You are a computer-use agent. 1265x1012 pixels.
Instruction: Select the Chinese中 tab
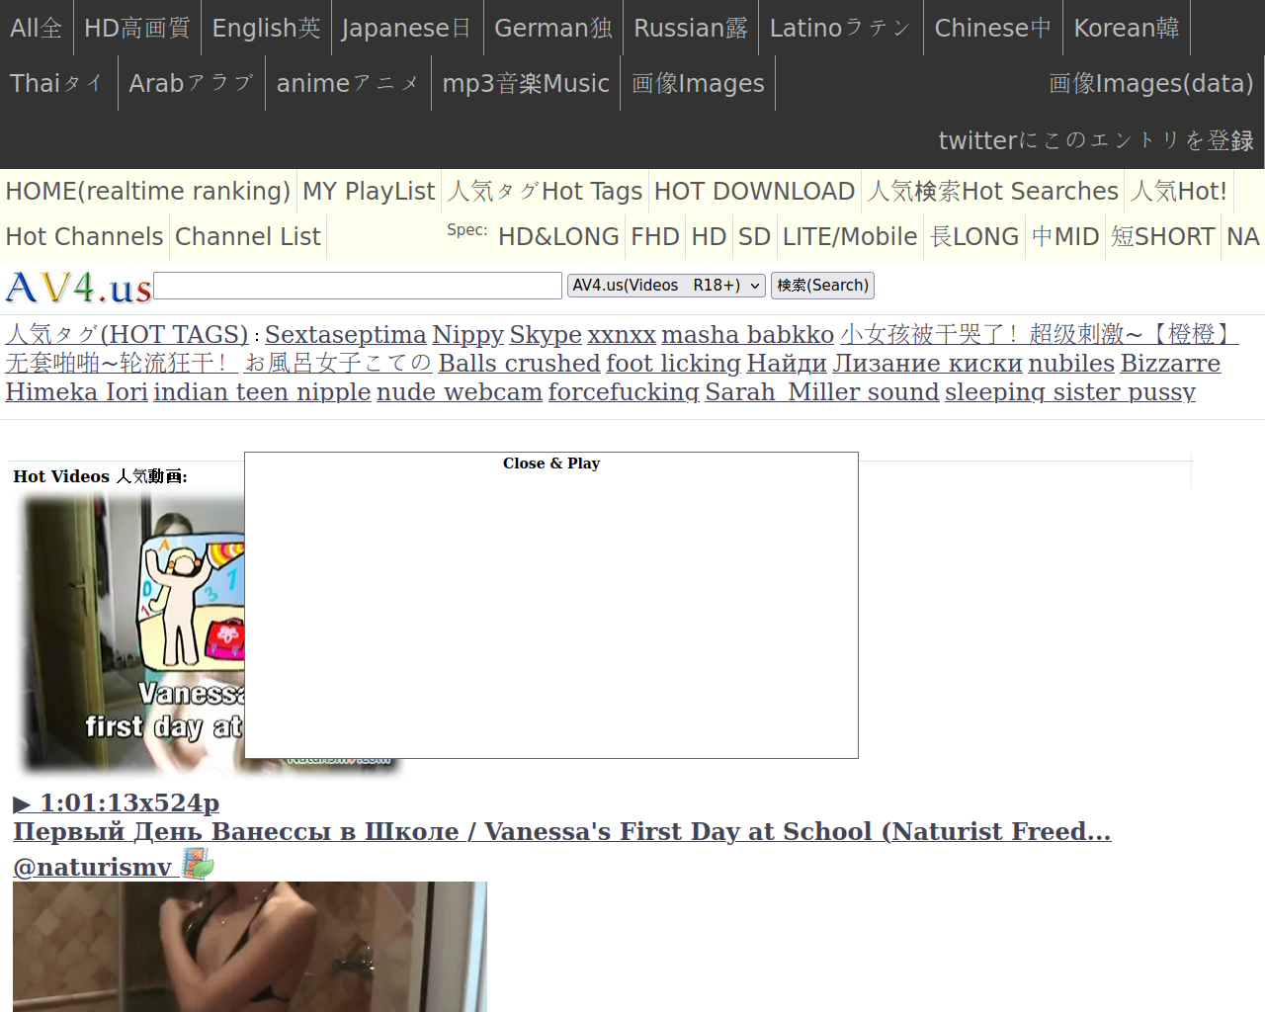point(993,28)
